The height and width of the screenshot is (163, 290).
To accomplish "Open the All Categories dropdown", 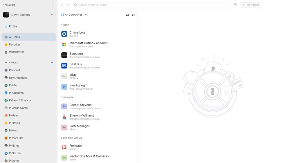I will point(74,15).
